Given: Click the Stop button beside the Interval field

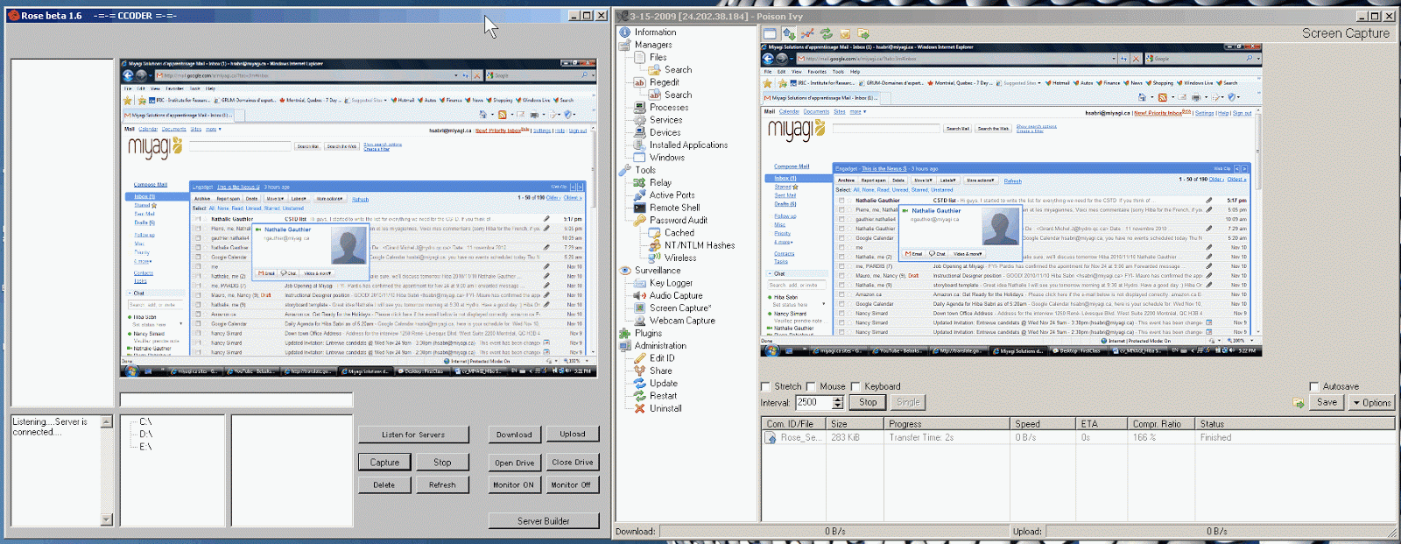Looking at the screenshot, I should 868,402.
